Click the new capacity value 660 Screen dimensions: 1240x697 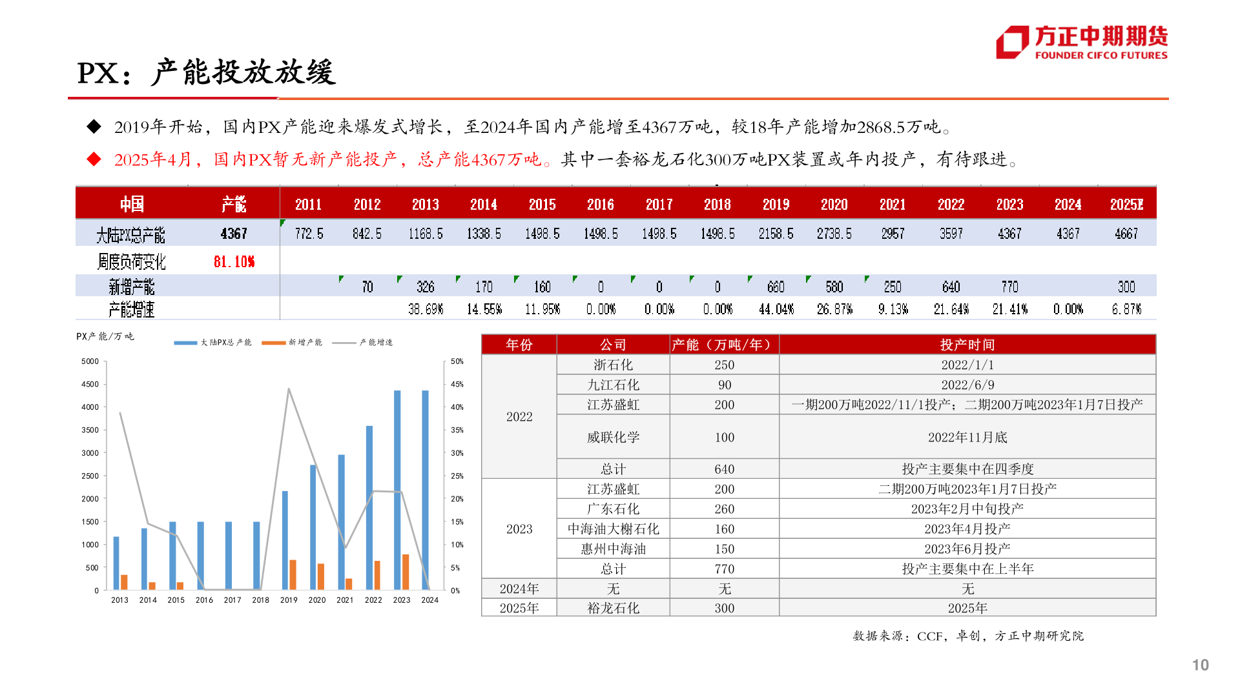776,287
